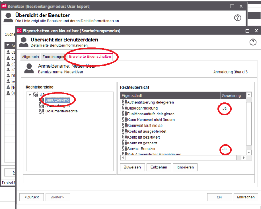Open the Allgemein tab
Screen dimensions: 261x209
pyautogui.click(x=30, y=57)
